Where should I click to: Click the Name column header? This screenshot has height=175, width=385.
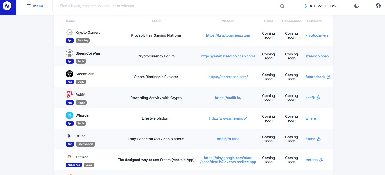(70, 21)
